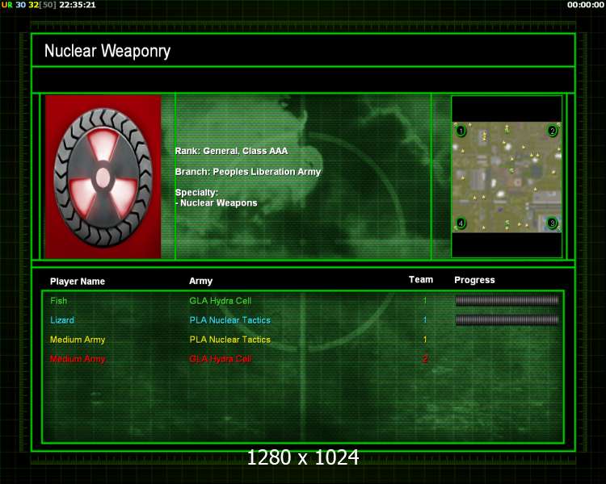The height and width of the screenshot is (484, 606).
Task: Click 'Branch: Peoples Liberation Army' text
Action: 248,172
